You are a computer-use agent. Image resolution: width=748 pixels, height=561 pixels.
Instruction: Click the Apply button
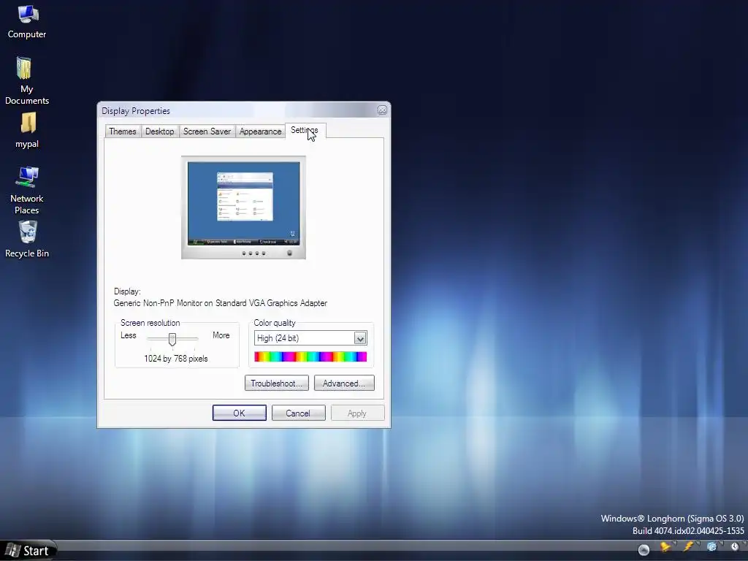tap(357, 413)
